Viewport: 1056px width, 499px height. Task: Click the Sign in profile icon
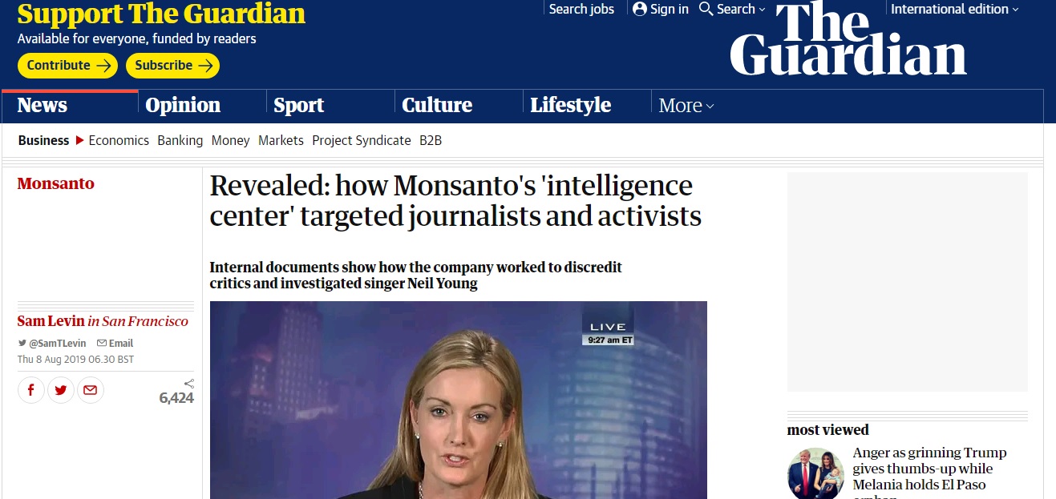tap(639, 9)
